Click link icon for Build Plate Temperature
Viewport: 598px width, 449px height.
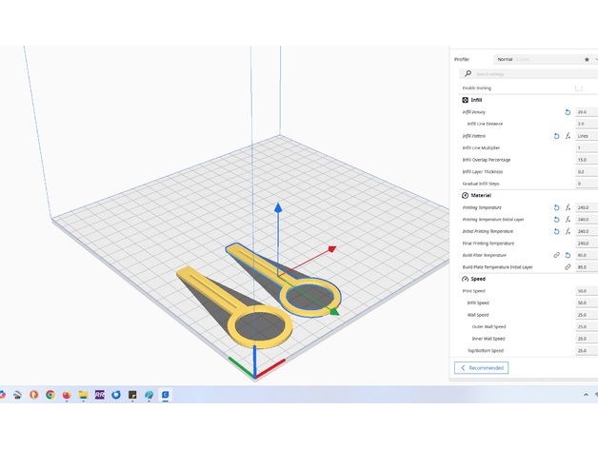point(557,255)
